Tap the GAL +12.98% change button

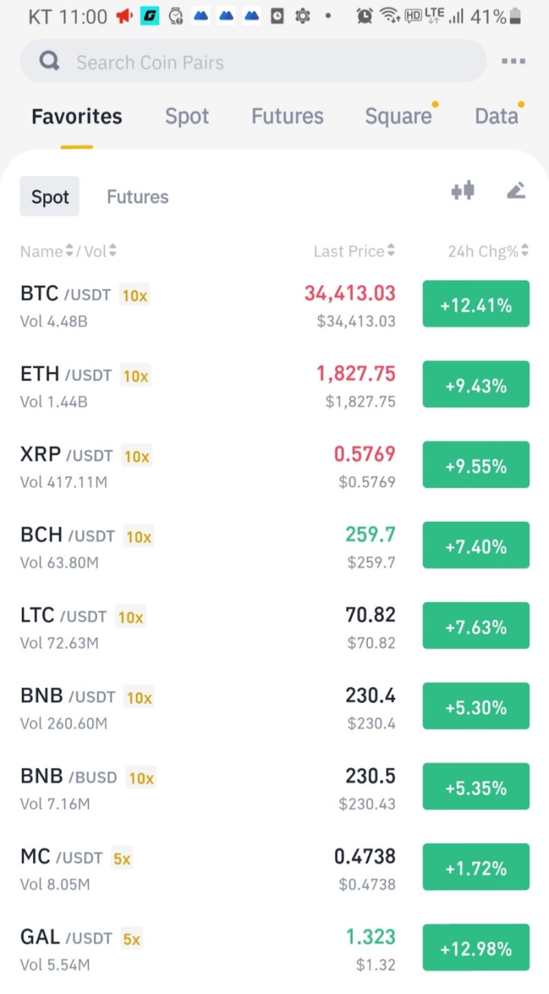pyautogui.click(x=476, y=948)
